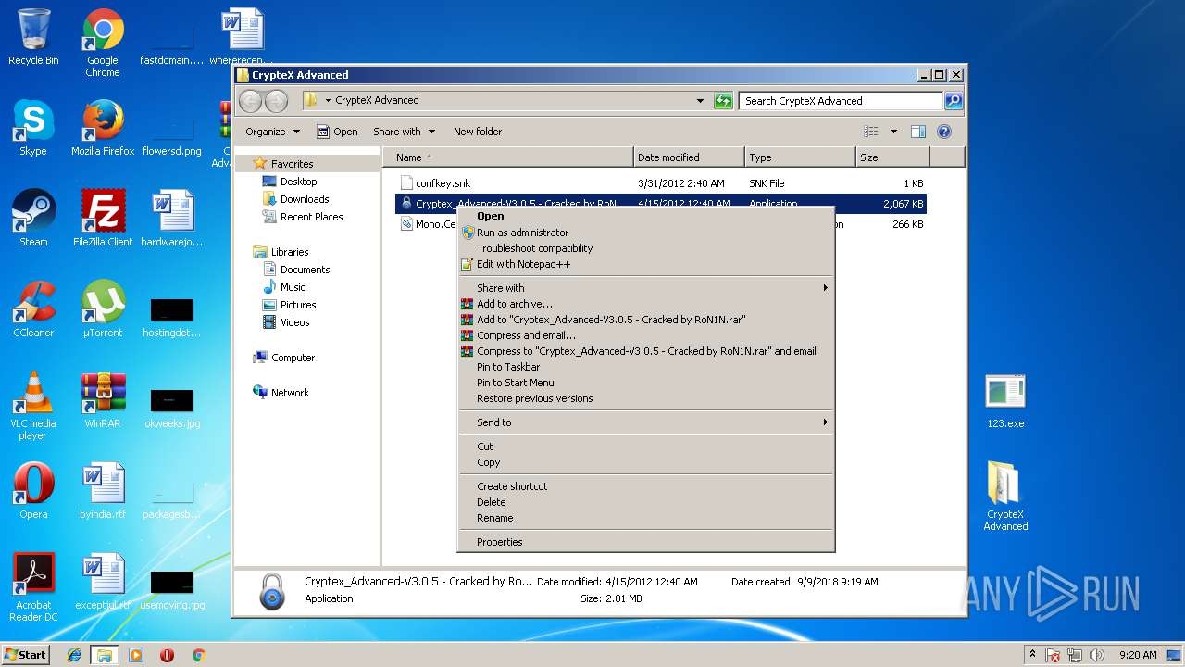Click the Refresh button beside address bar
This screenshot has width=1185, height=667.
point(723,101)
